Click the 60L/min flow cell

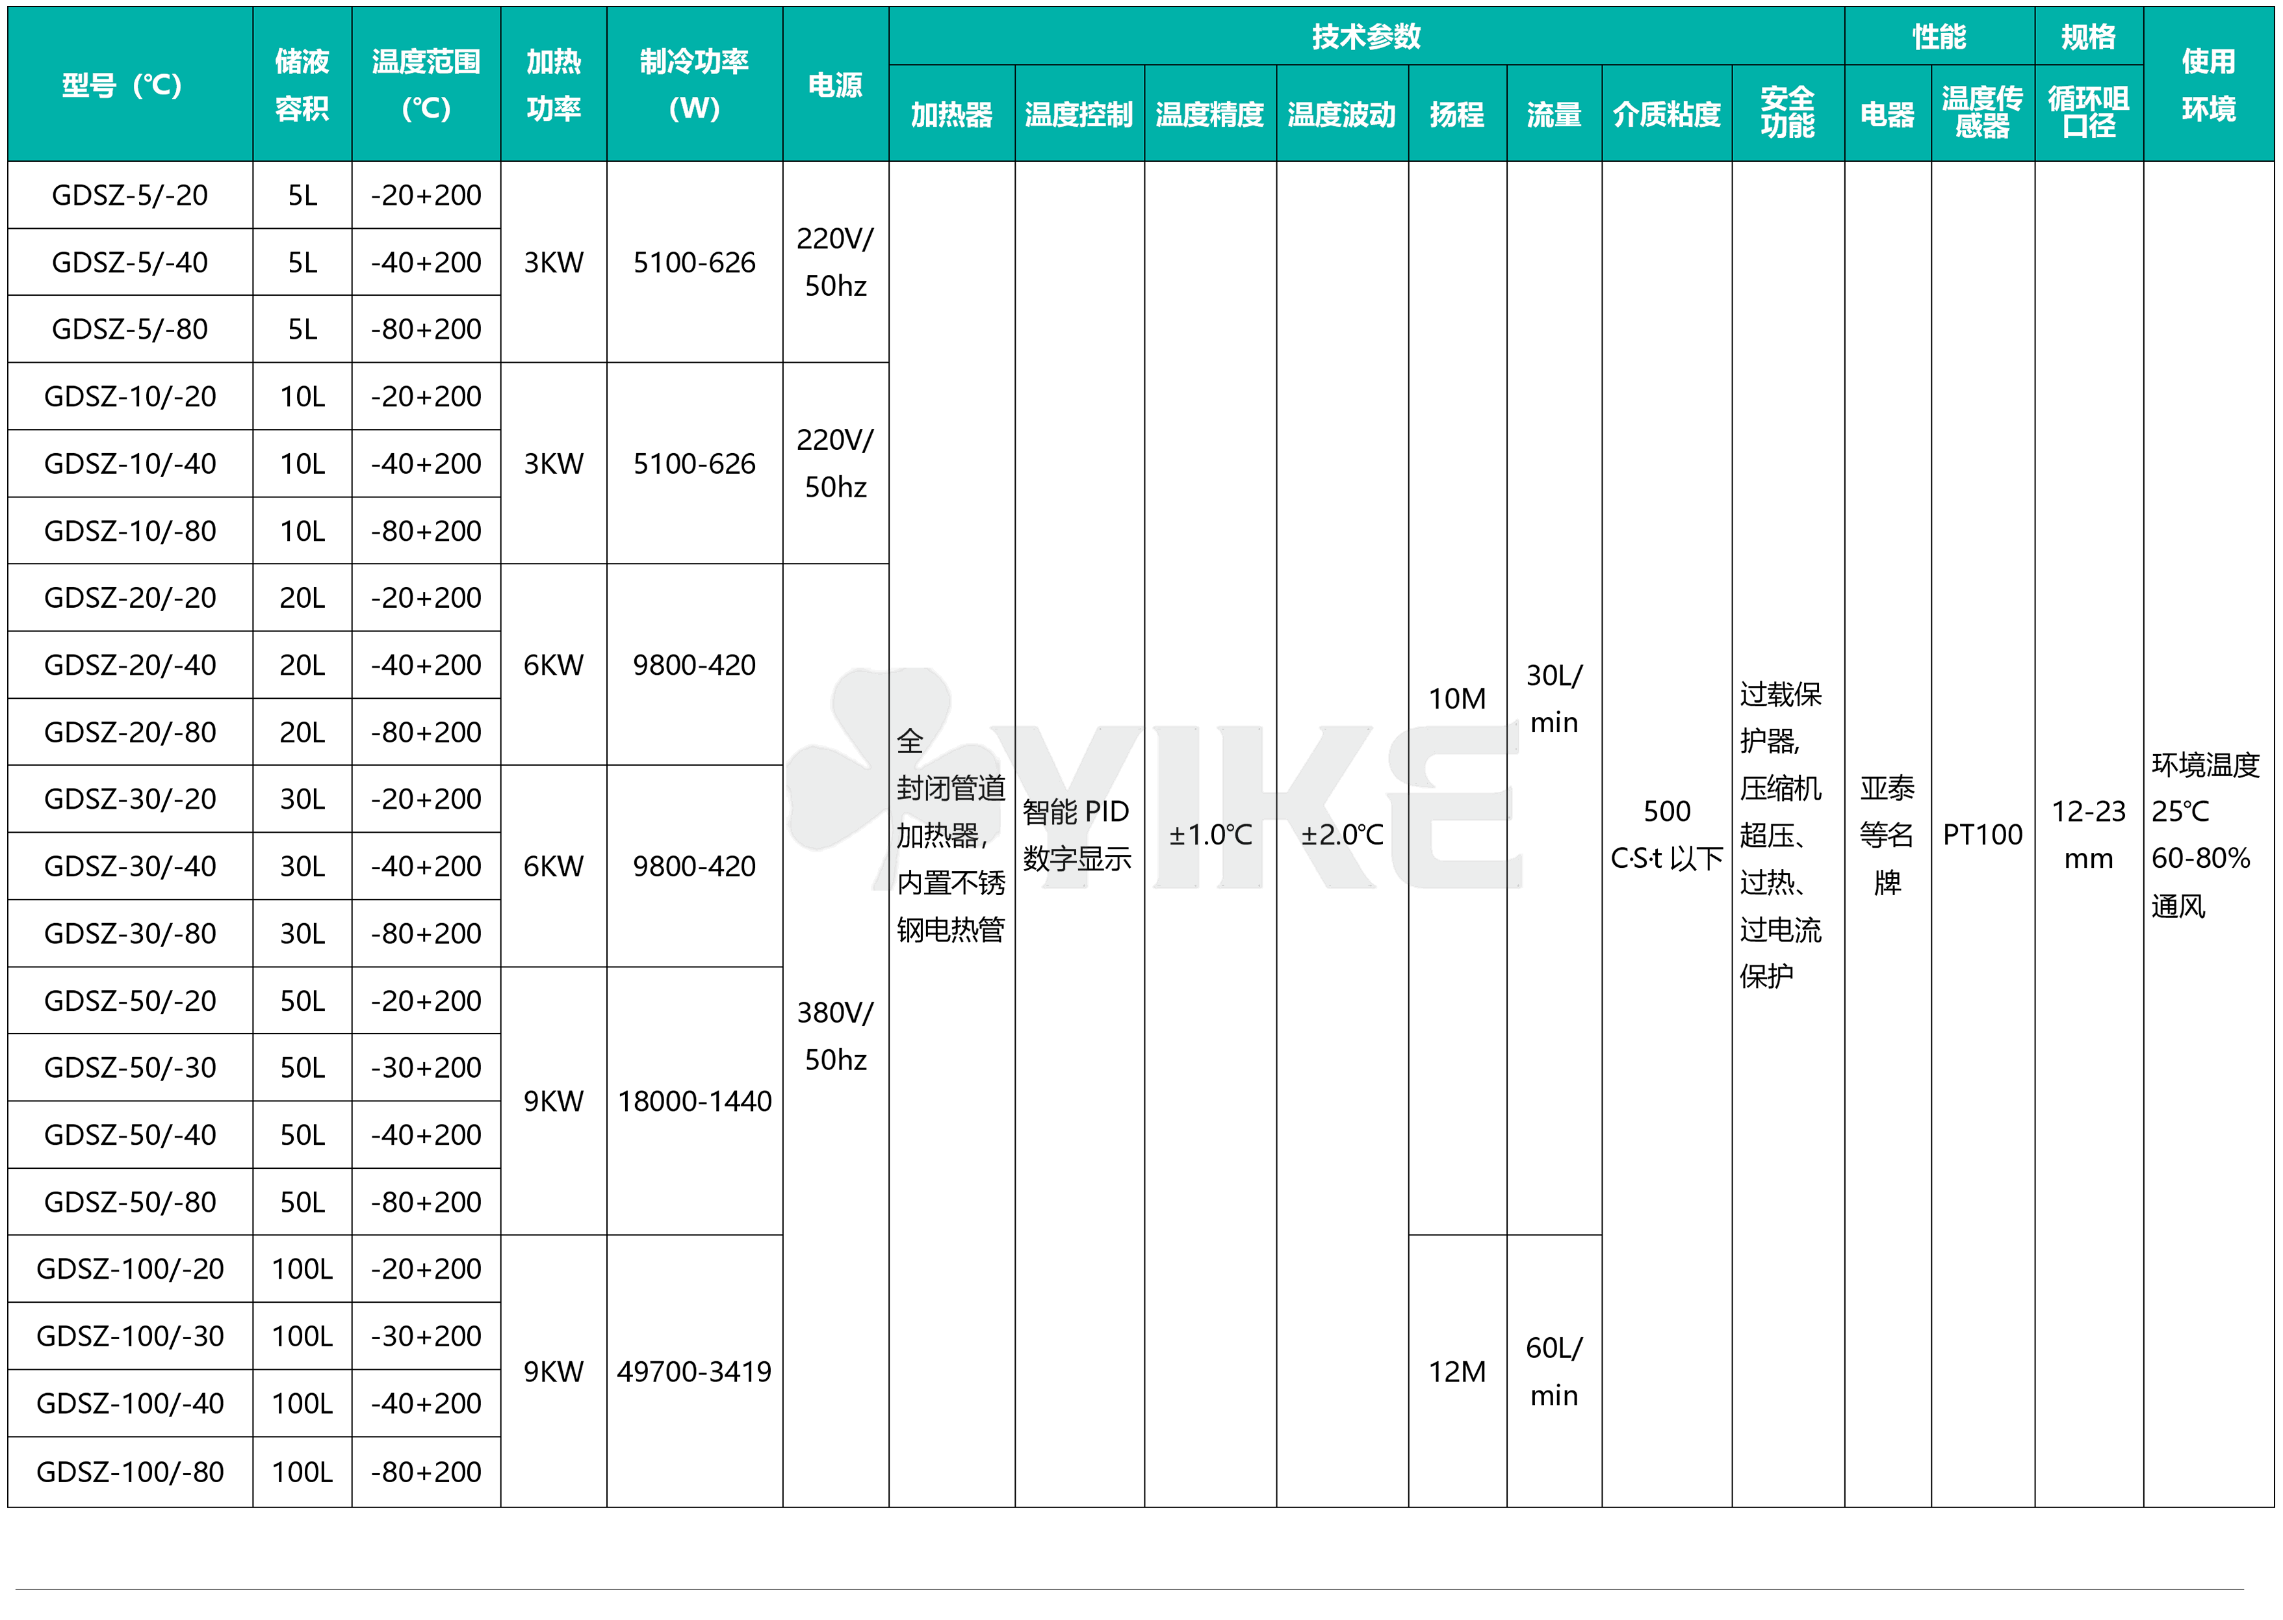click(1553, 1372)
